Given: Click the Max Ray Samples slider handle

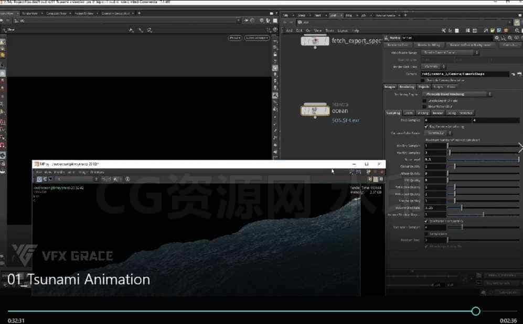Looking at the screenshot, I should pos(450,153).
